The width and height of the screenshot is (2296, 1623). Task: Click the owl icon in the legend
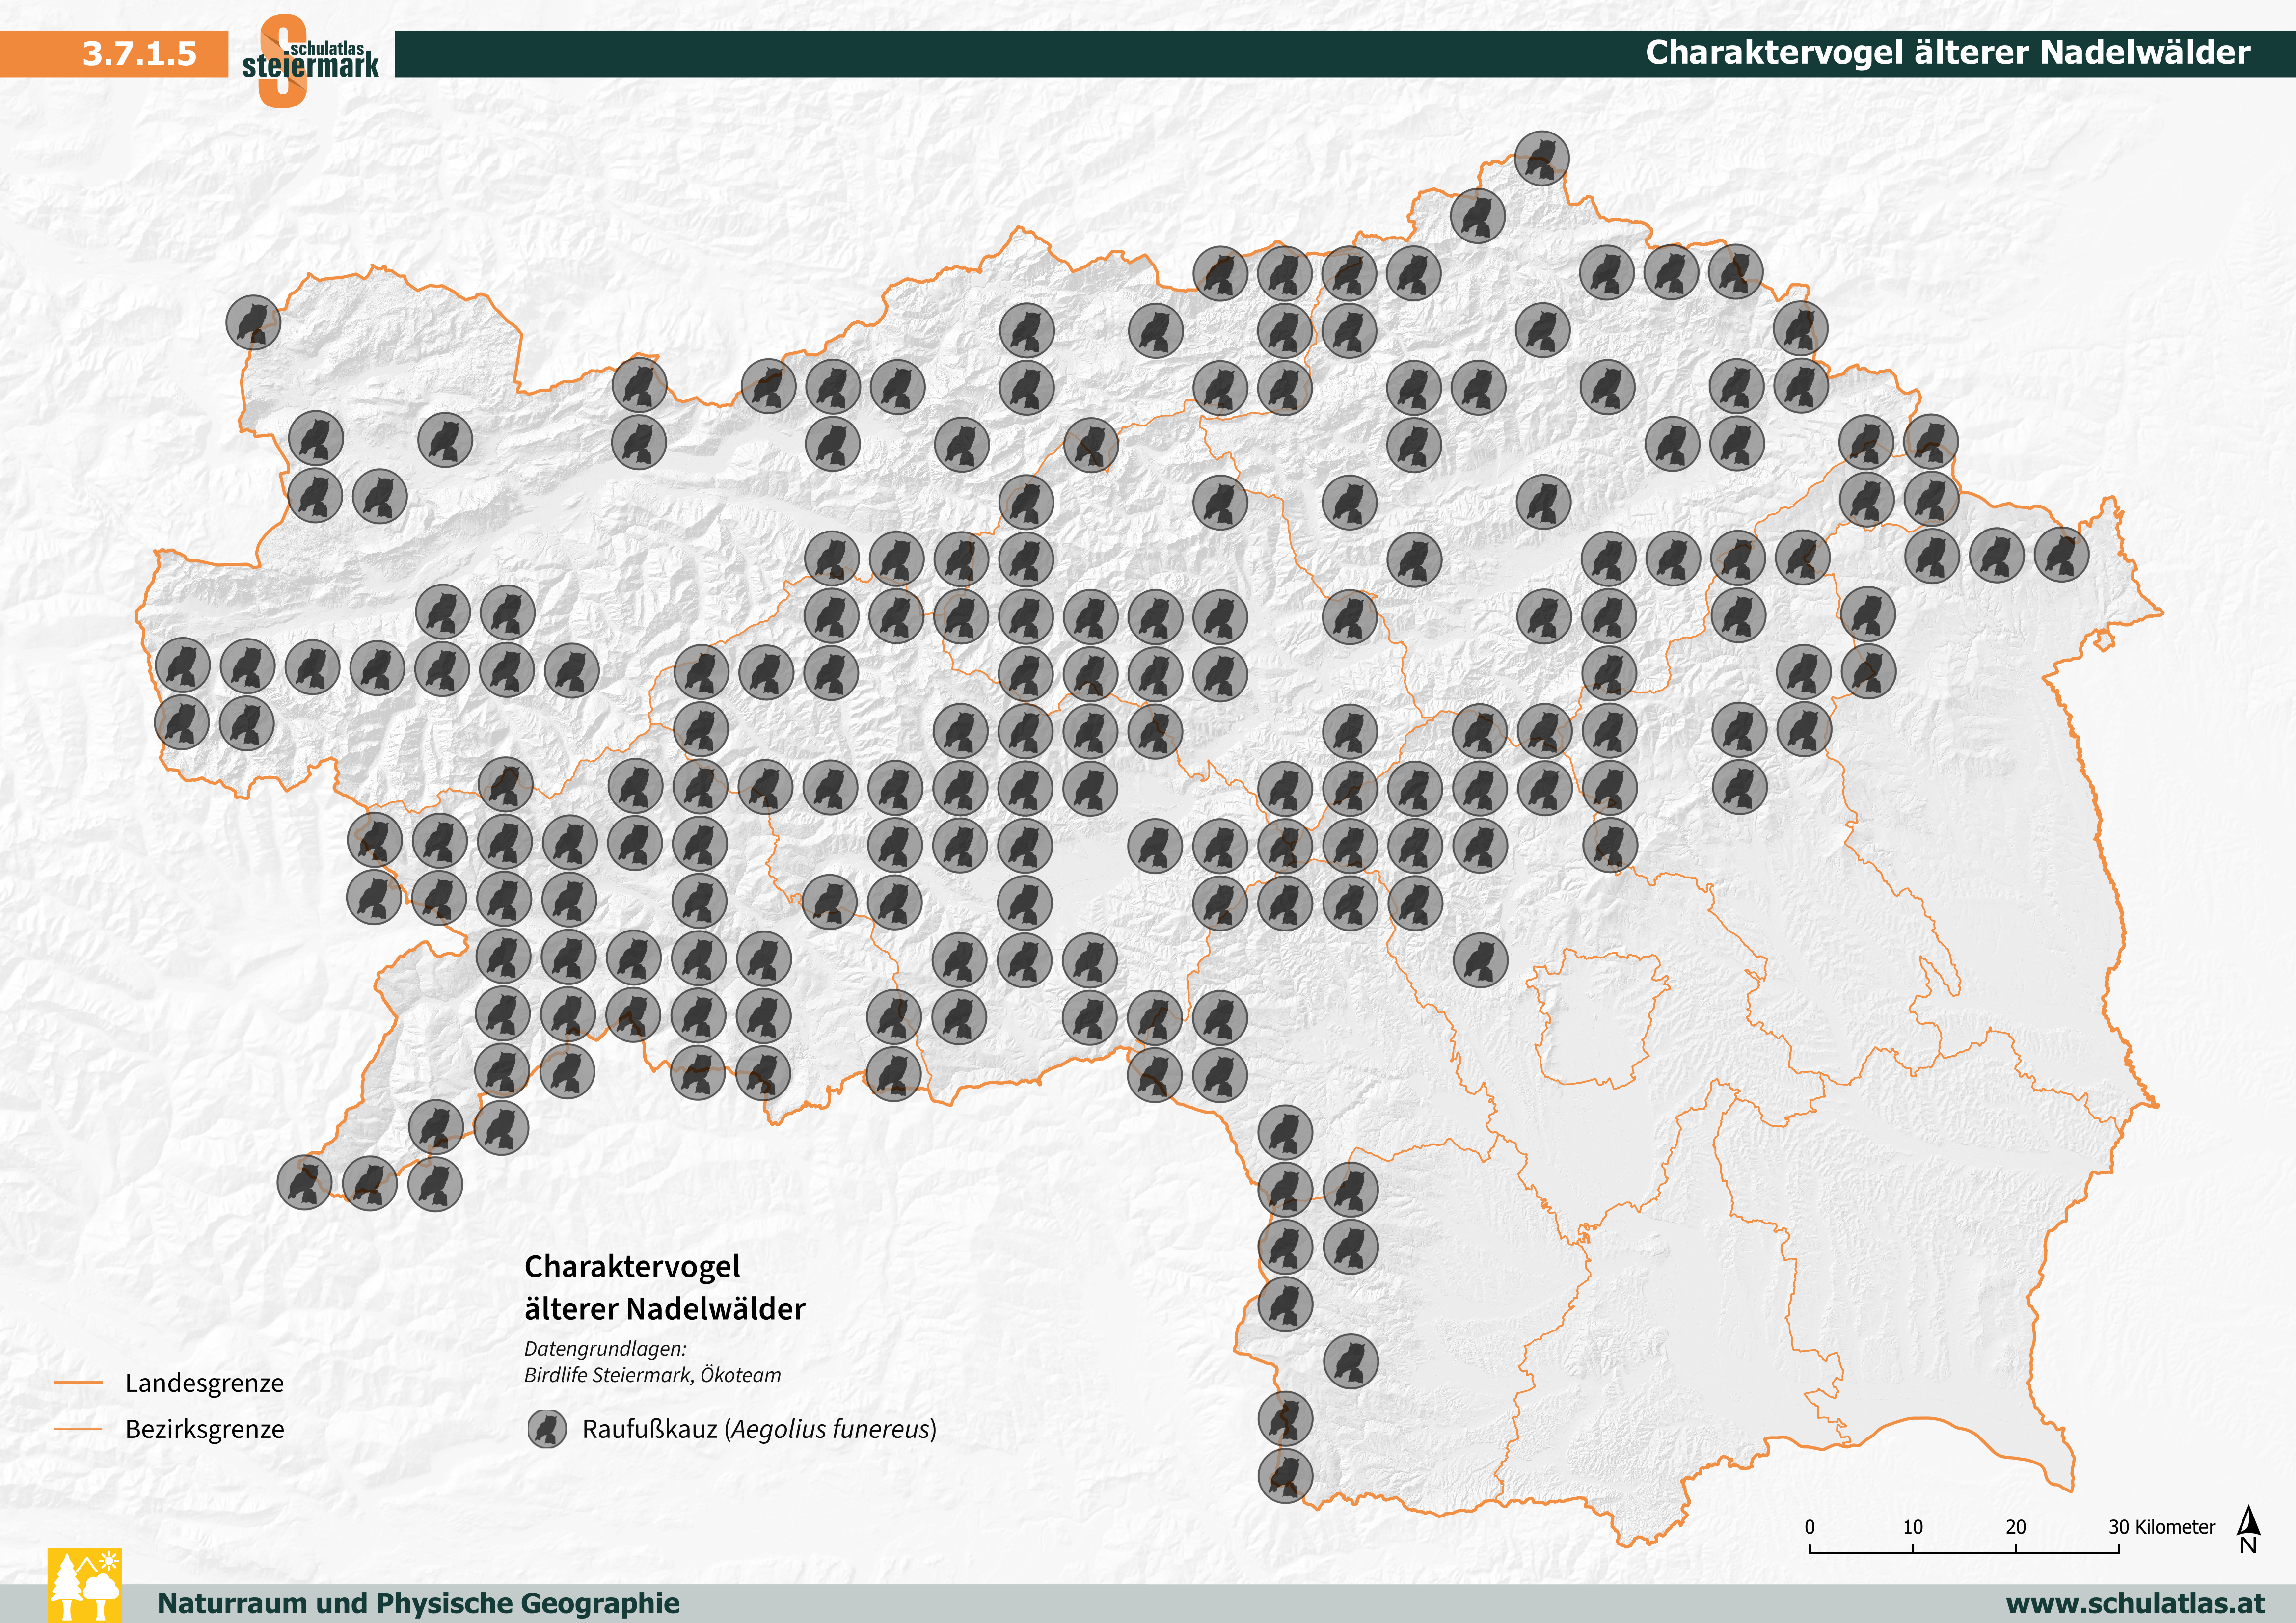click(547, 1429)
